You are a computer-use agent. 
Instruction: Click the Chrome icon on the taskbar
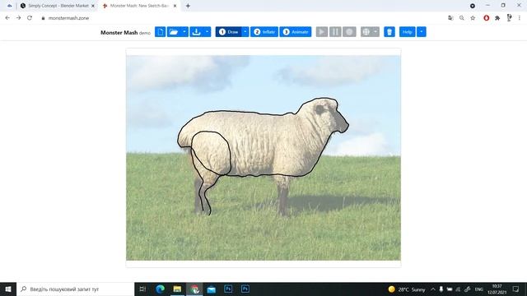pyautogui.click(x=194, y=289)
